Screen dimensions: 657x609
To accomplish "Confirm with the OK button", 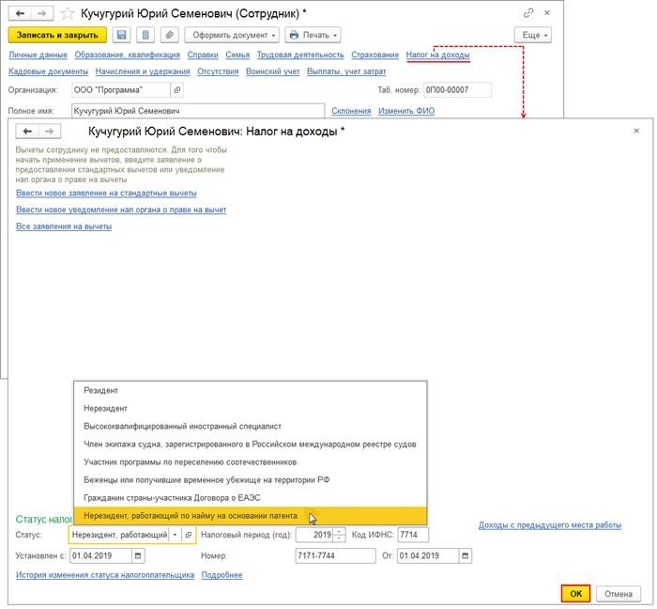I will 575,593.
